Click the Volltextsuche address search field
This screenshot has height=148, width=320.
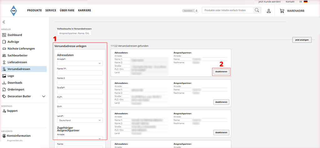pos(74,33)
